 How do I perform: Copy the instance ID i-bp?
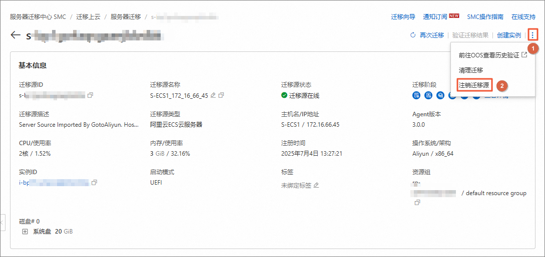[94, 182]
